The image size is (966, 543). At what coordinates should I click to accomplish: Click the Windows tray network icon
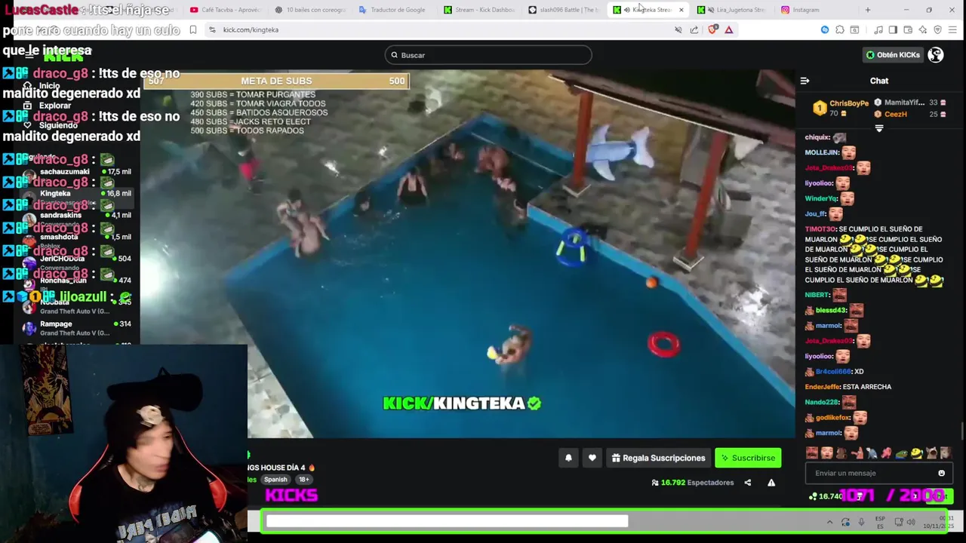898,522
